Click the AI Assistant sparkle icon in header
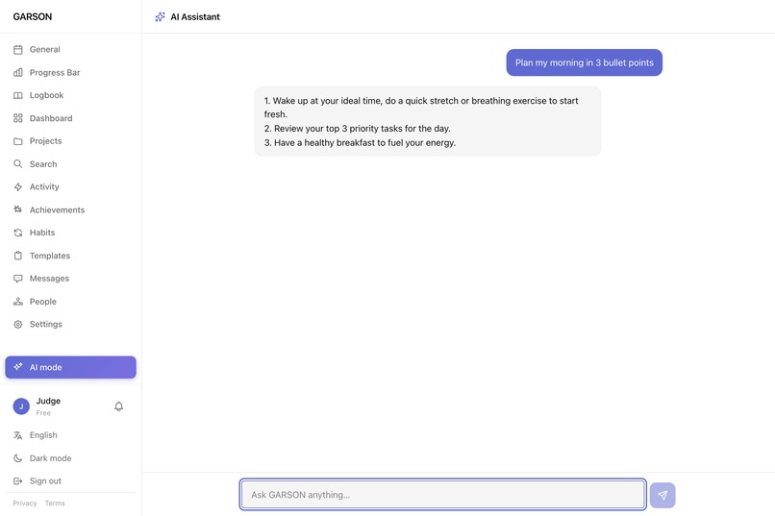Viewport: 775px width, 516px height. click(160, 16)
